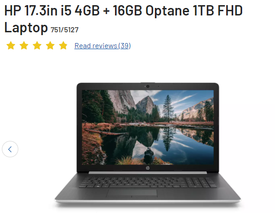This screenshot has width=275, height=213.
Task: Click the 16GB Optane text in title
Action: point(151,10)
